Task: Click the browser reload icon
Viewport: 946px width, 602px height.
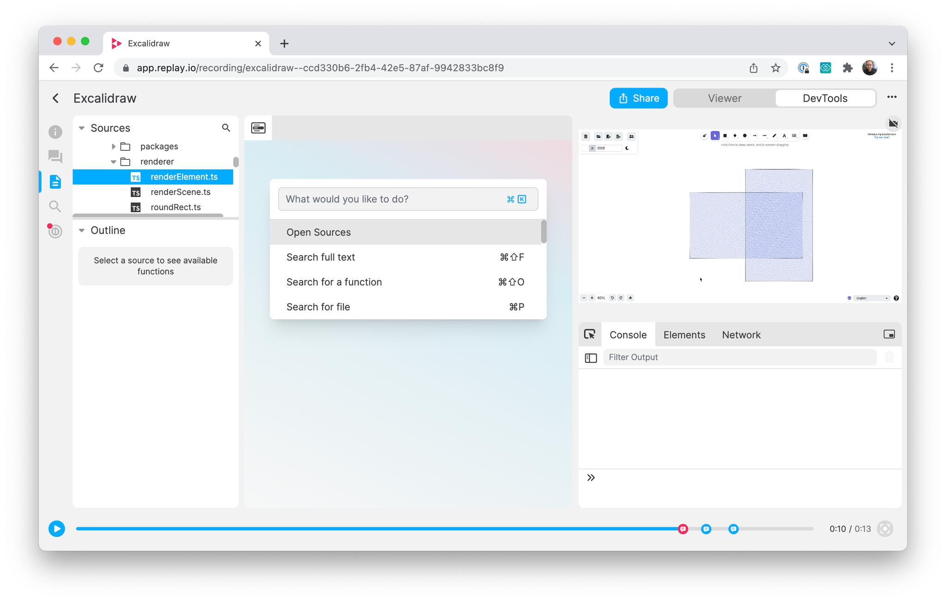Action: coord(98,68)
